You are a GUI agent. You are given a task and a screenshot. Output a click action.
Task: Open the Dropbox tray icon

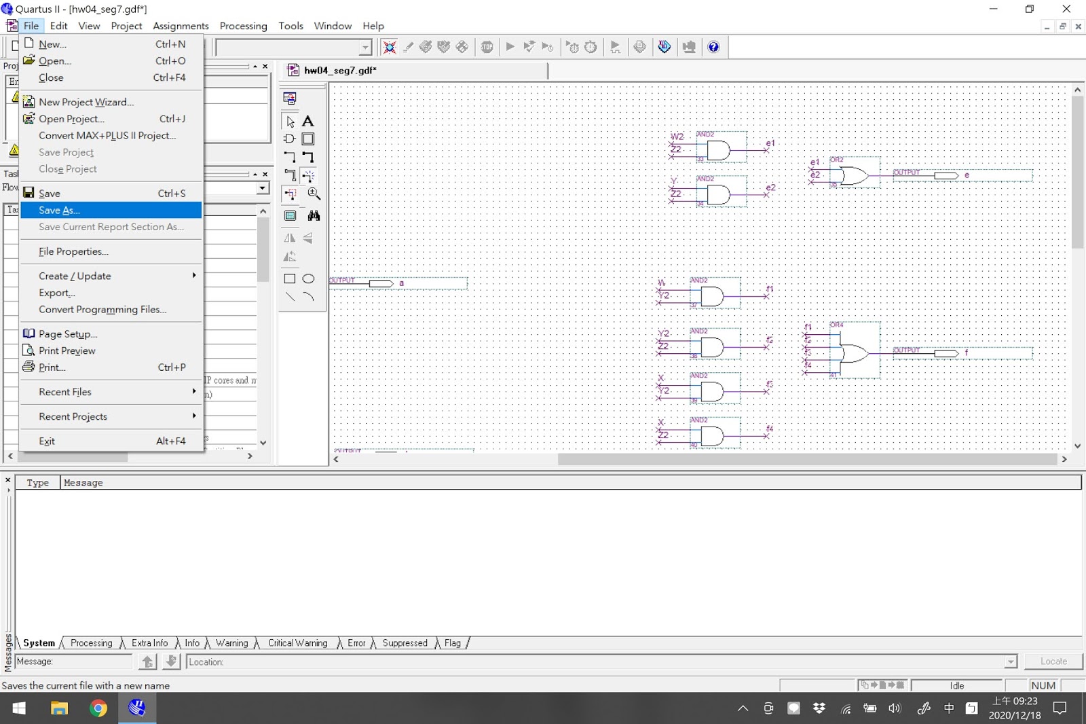pos(819,708)
